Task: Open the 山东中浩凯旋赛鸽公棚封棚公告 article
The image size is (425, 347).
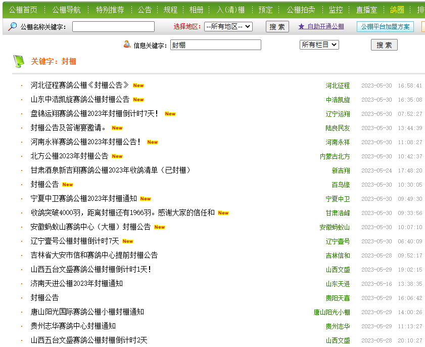Action: [x=80, y=100]
